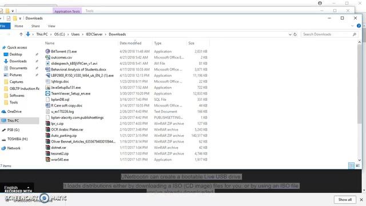This screenshot has width=366, height=206.
Task: Open the View ribbon tab
Action: tap(51, 26)
